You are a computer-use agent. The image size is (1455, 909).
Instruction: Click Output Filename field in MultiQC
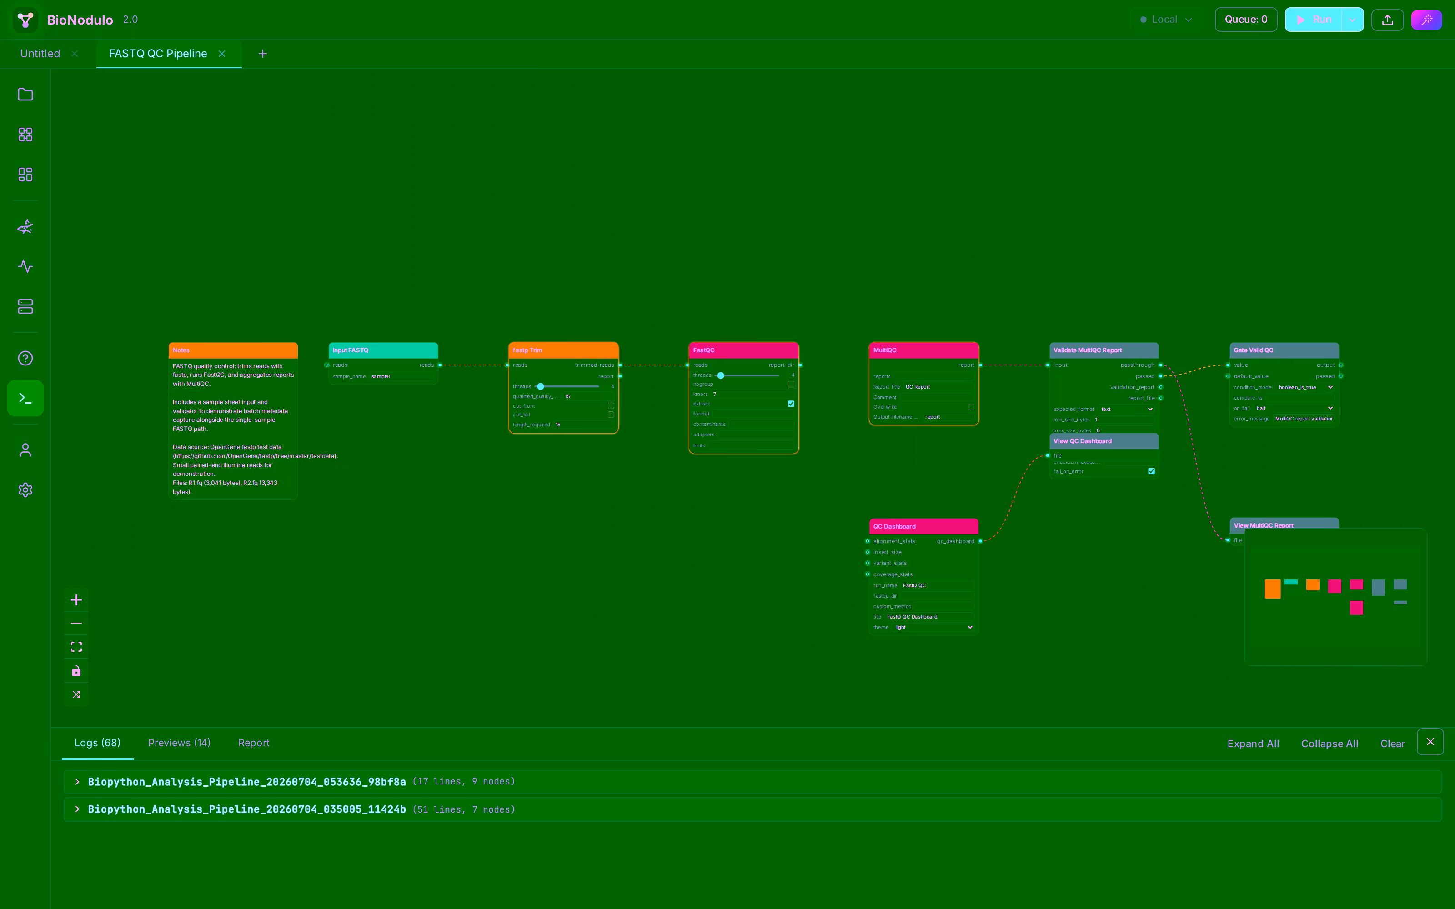(x=948, y=417)
